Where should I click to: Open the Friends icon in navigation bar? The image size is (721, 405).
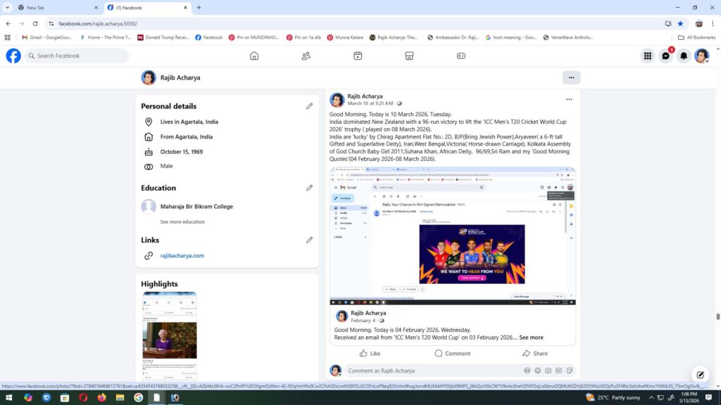(306, 56)
